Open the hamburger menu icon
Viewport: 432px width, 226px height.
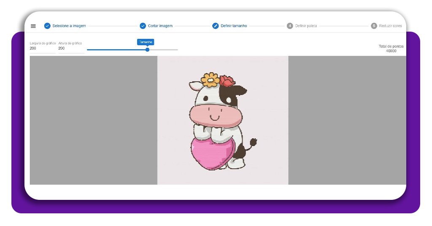tap(33, 26)
